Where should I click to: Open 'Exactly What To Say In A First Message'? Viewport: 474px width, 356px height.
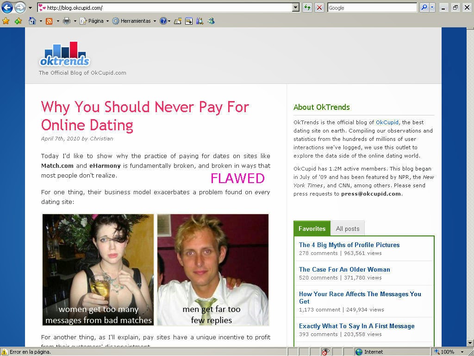coord(357,326)
